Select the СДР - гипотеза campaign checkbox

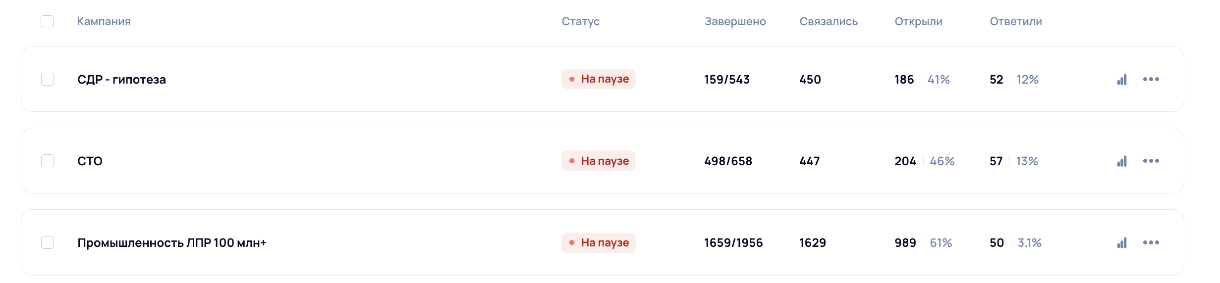coord(48,79)
